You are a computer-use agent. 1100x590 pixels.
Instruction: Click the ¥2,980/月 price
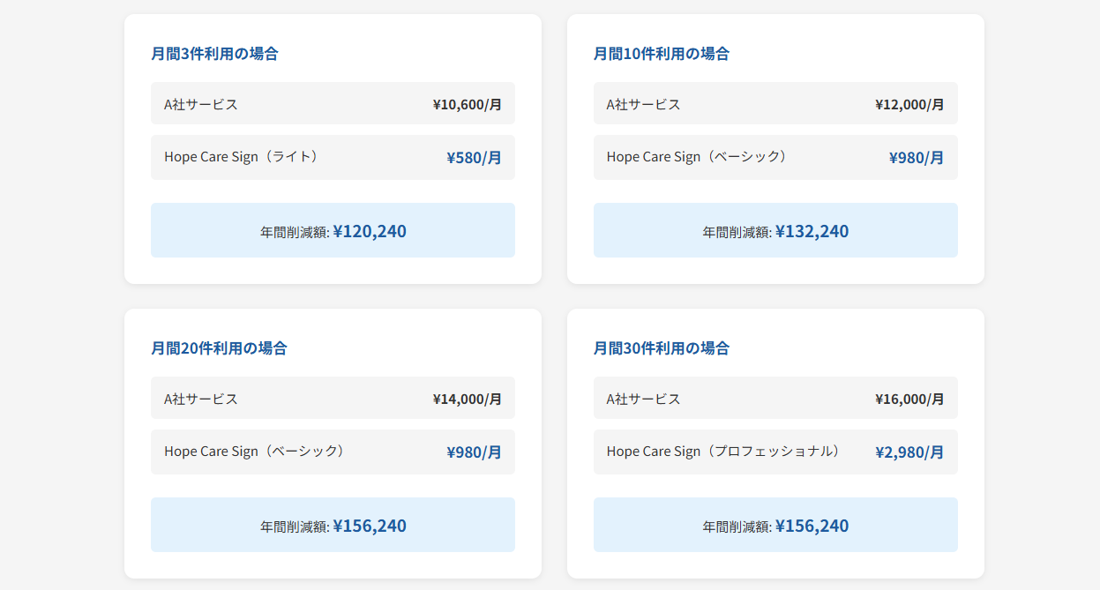(x=909, y=452)
